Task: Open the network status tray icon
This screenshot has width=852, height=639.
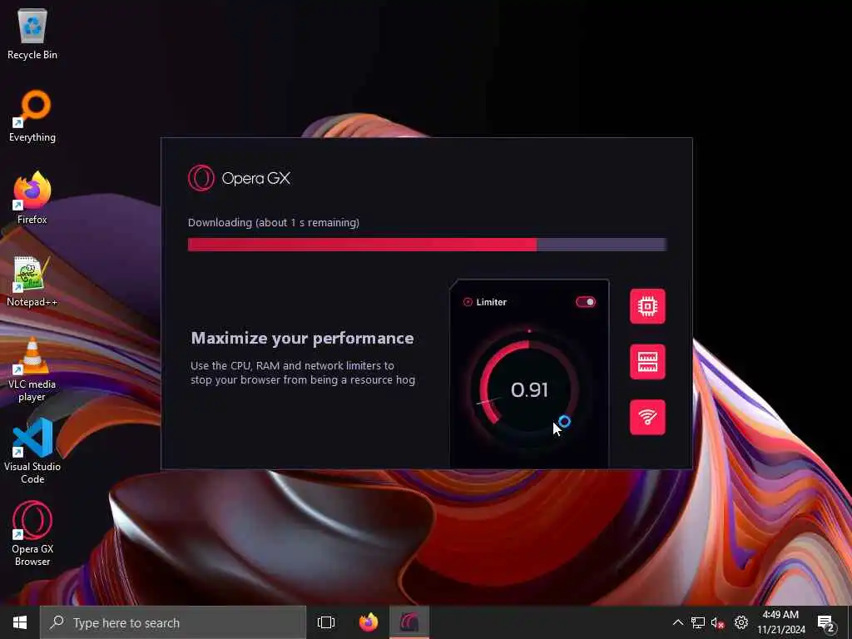Action: tap(698, 622)
